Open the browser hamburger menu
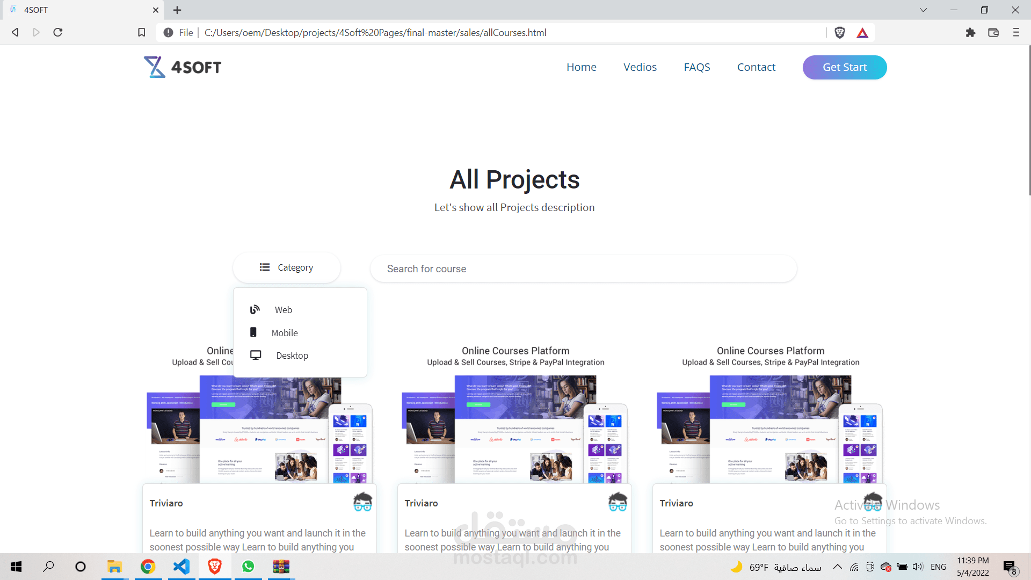Viewport: 1031px width, 580px height. 1016,33
